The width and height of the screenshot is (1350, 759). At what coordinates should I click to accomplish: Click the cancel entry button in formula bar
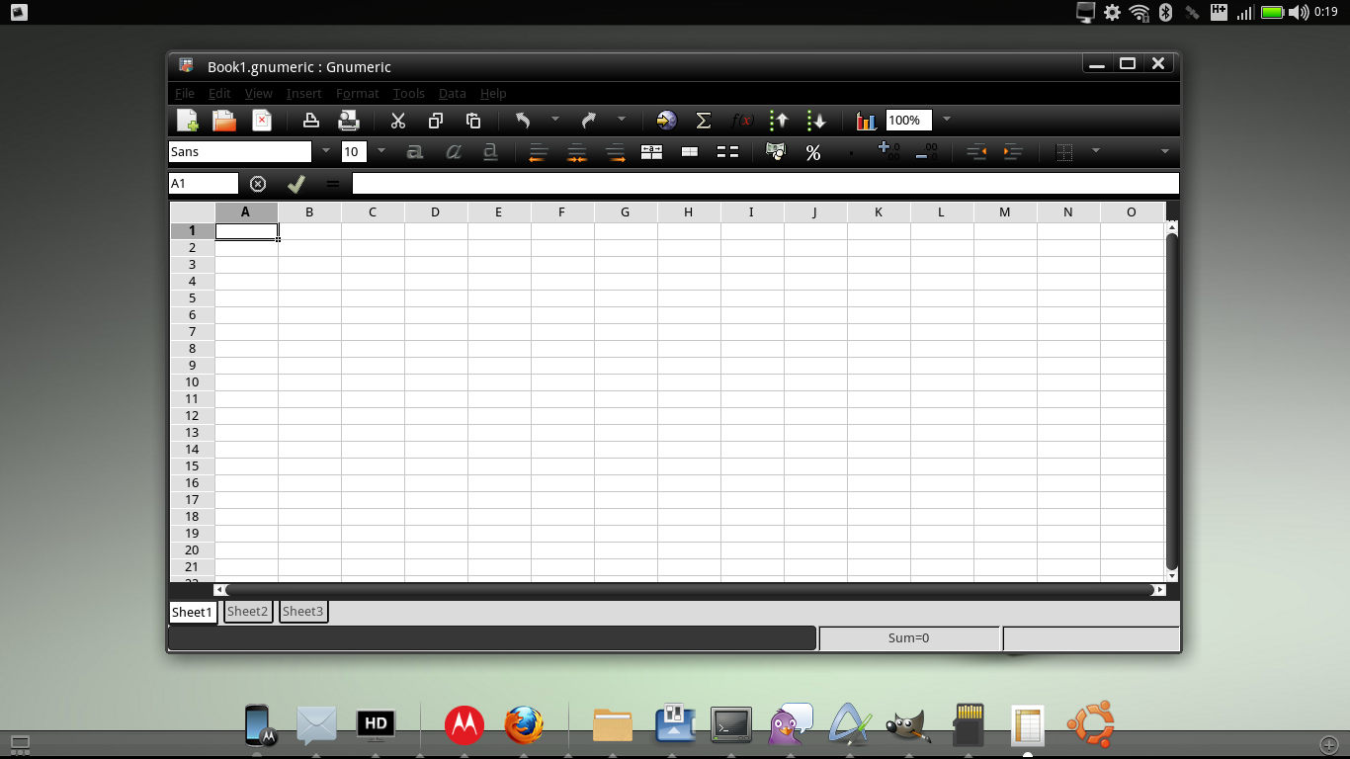(258, 184)
